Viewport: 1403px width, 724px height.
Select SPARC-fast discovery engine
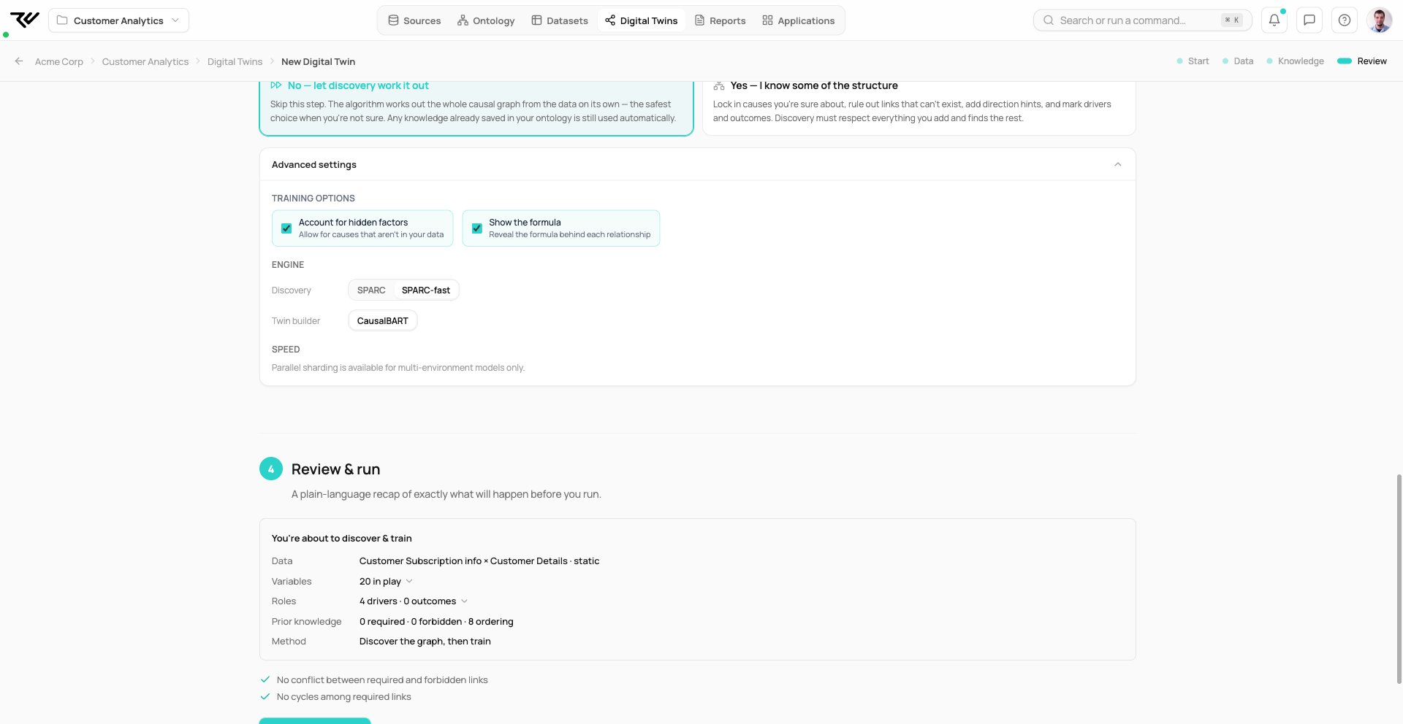pyautogui.click(x=426, y=290)
